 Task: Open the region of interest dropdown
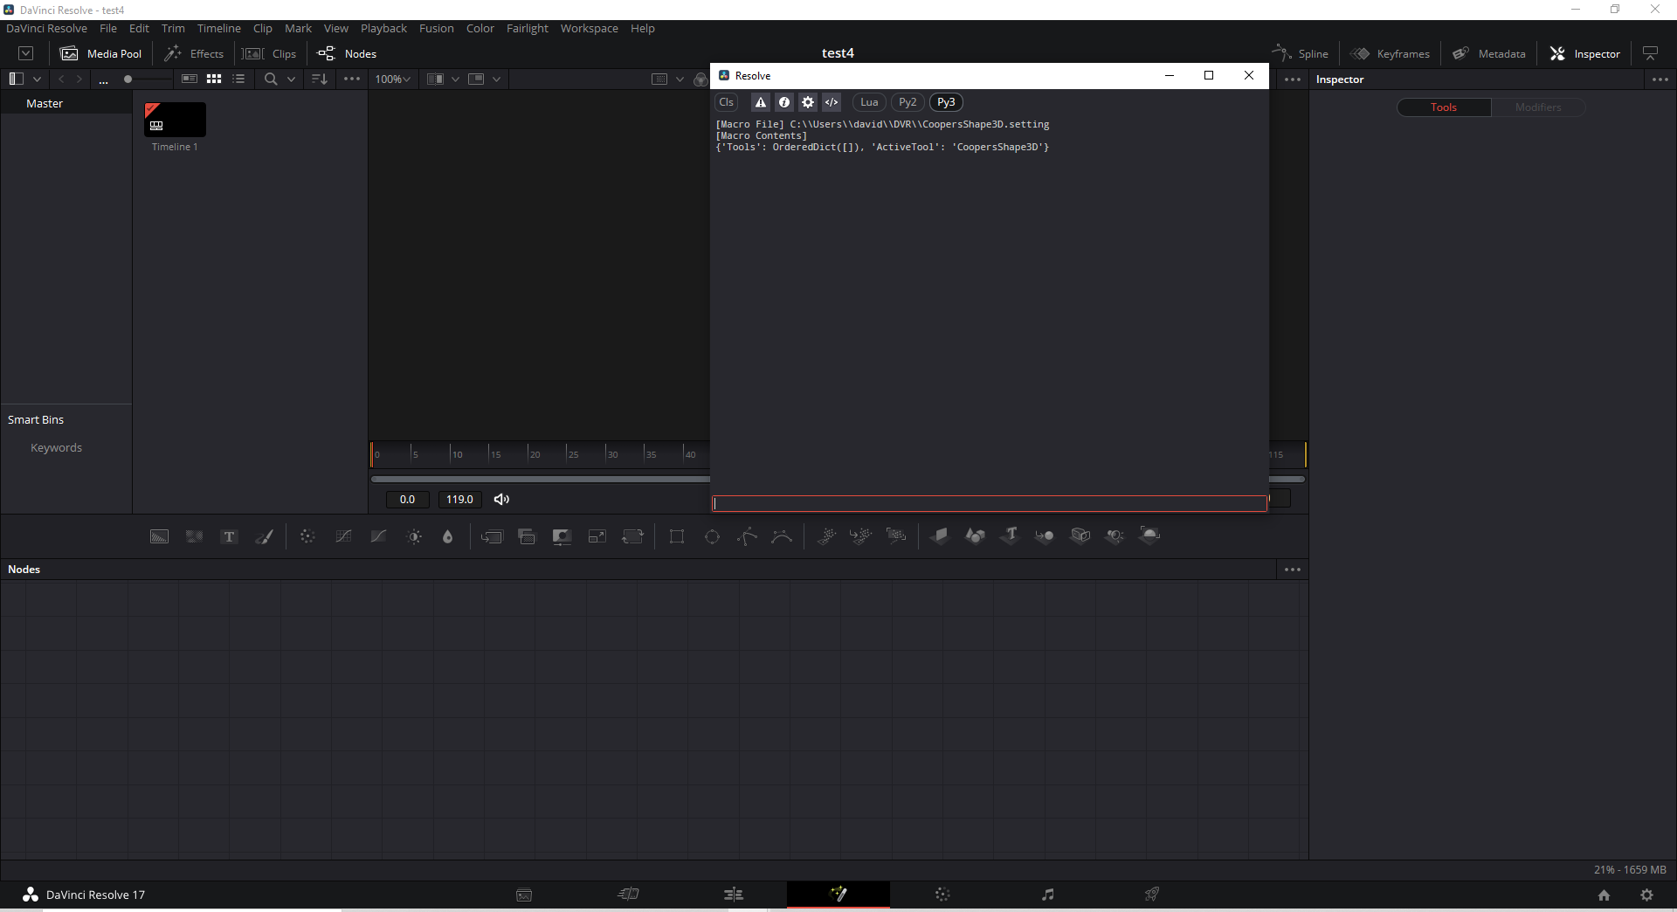[x=680, y=79]
